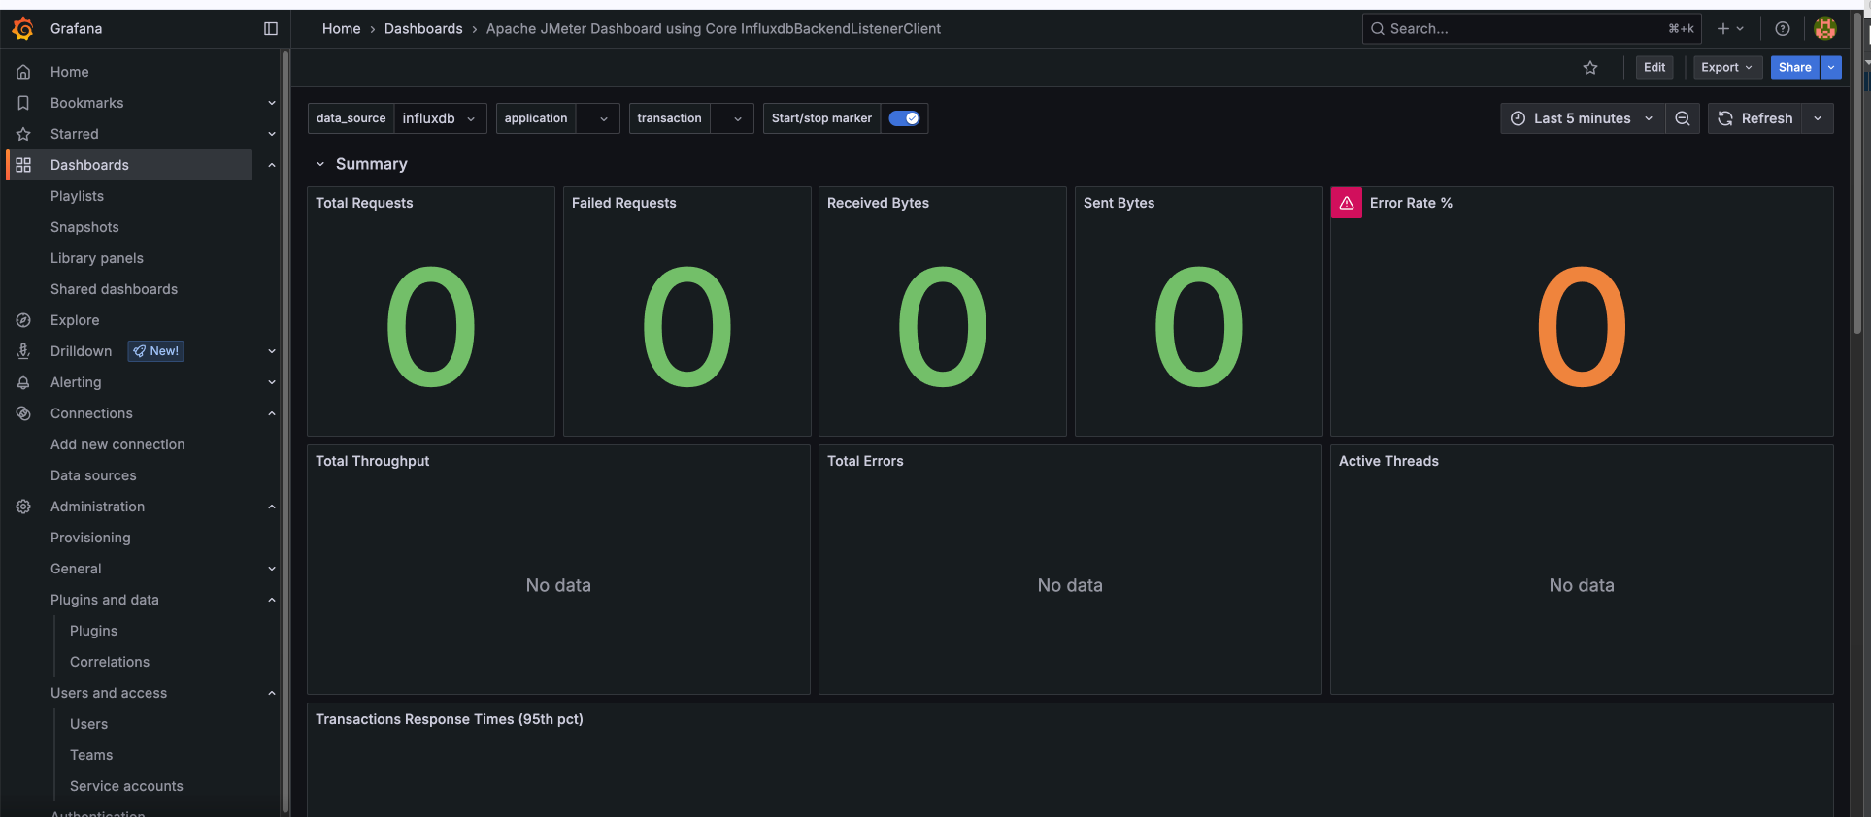The width and height of the screenshot is (1871, 817).
Task: Dock or undock the sidebar menu icon
Action: 271,29
